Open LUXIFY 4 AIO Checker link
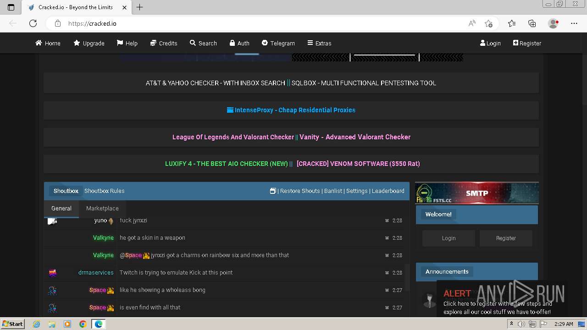 pos(227,164)
